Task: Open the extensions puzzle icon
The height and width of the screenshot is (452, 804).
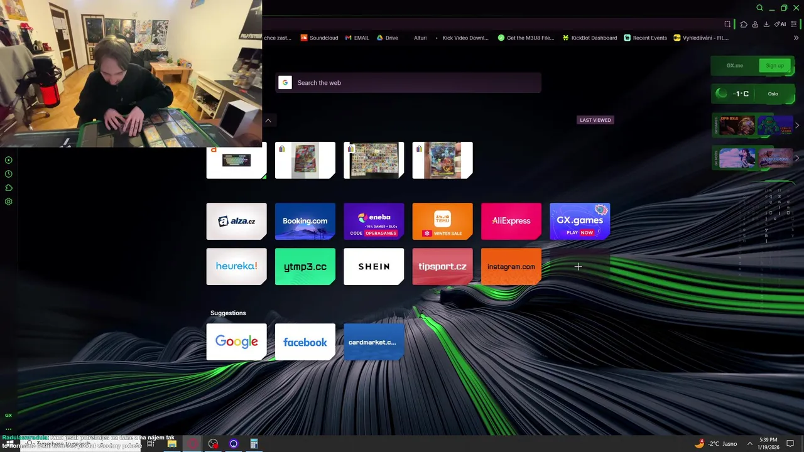Action: click(744, 24)
